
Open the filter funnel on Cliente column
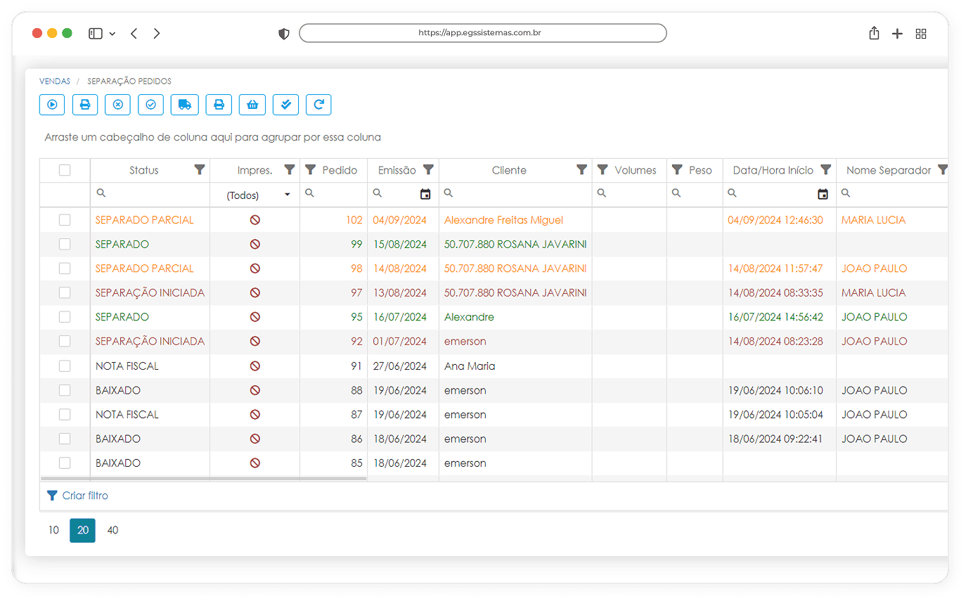click(581, 169)
